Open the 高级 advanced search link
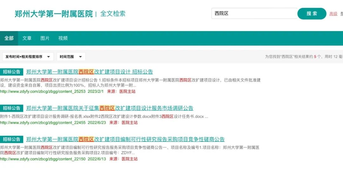 pos(333,14)
